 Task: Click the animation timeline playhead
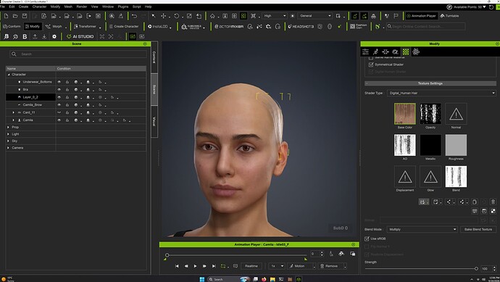167,255
